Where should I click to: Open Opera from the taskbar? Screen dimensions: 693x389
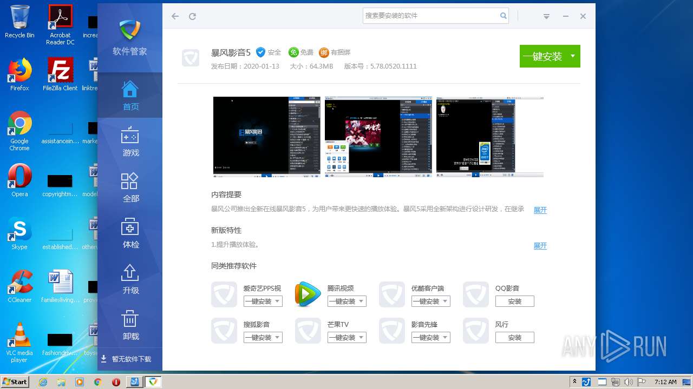coord(116,382)
